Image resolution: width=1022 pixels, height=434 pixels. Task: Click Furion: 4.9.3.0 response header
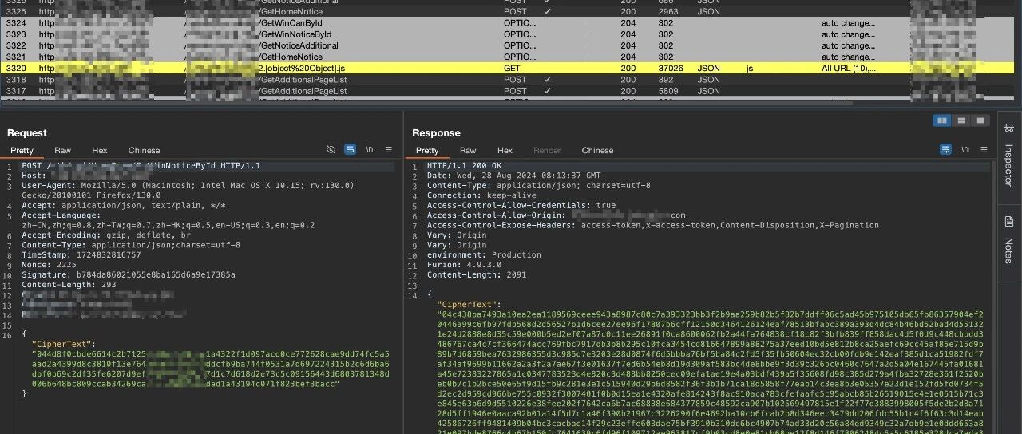coord(462,265)
